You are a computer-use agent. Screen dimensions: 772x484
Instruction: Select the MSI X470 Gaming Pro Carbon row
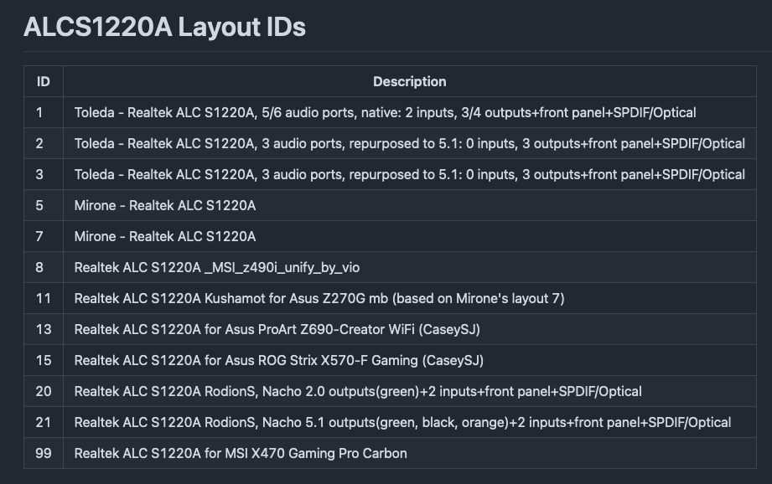coord(390,454)
